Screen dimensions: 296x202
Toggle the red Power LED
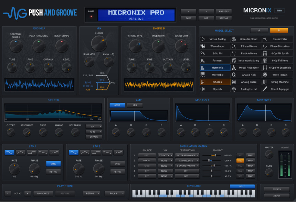pyautogui.click(x=91, y=16)
